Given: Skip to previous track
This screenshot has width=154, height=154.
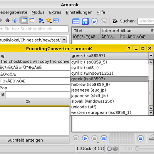Looking at the screenshot, I should click(76, 139).
